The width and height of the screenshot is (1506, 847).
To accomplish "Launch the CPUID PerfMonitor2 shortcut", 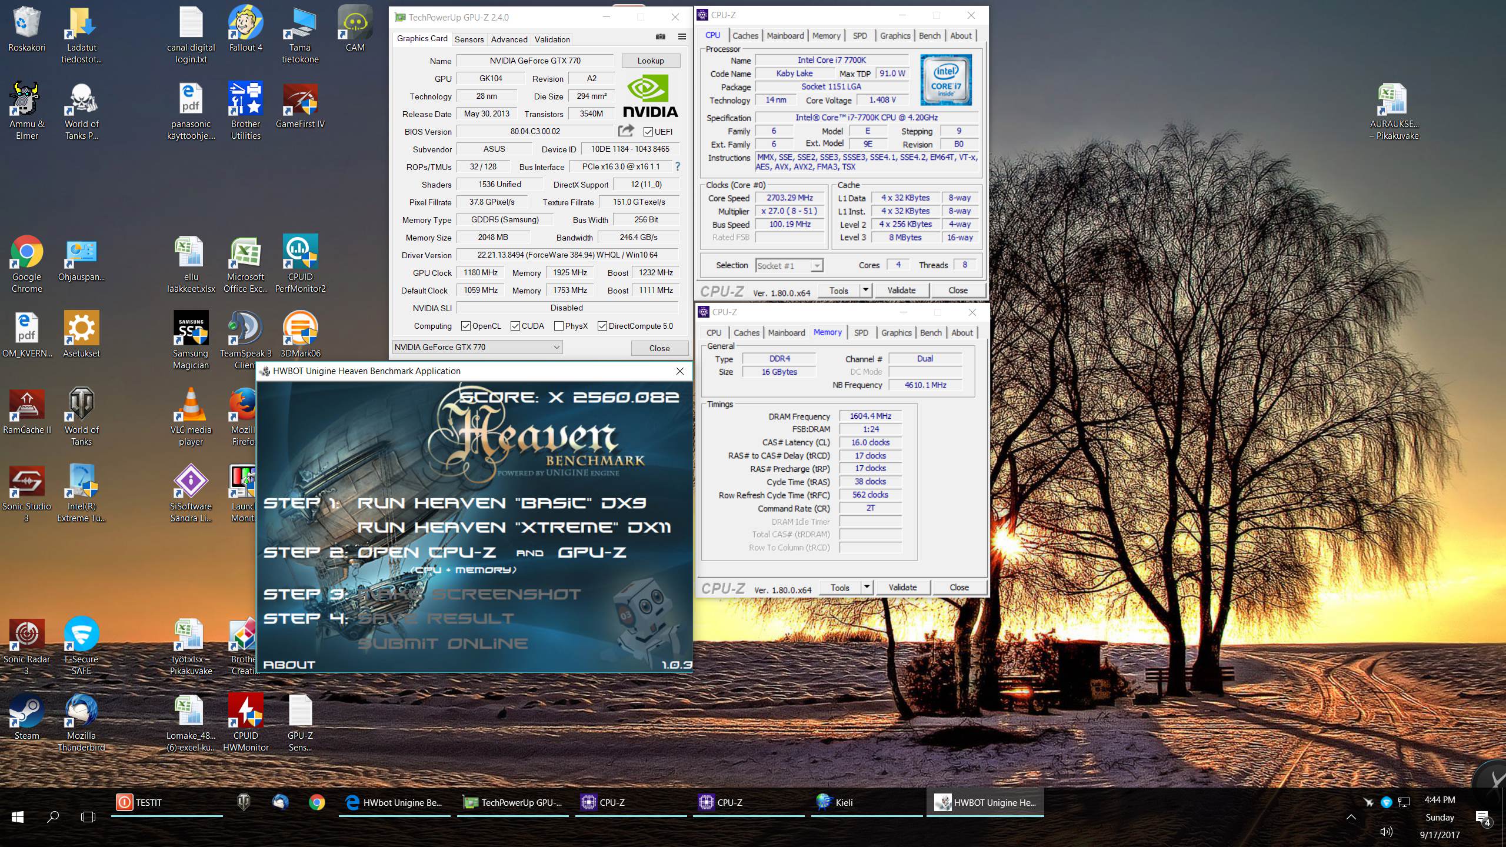I will pos(300,265).
